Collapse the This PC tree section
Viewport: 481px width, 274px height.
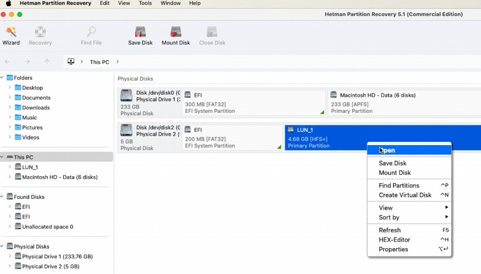coord(2,157)
